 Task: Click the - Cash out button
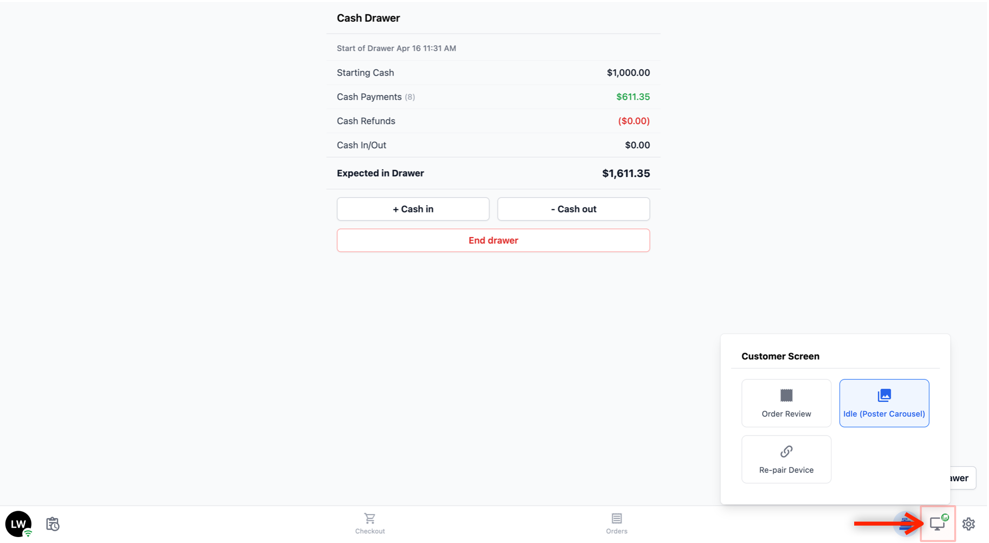[574, 209]
